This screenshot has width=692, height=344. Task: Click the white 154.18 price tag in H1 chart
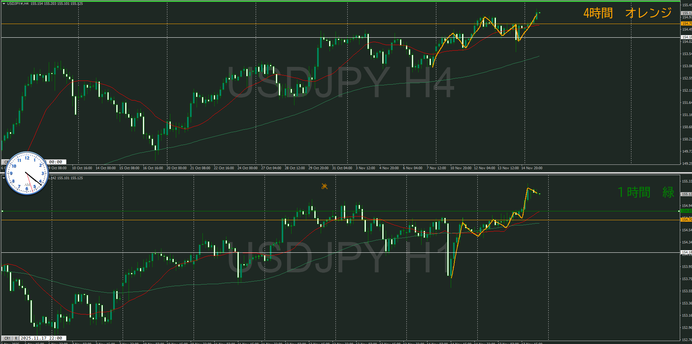pyautogui.click(x=686, y=252)
